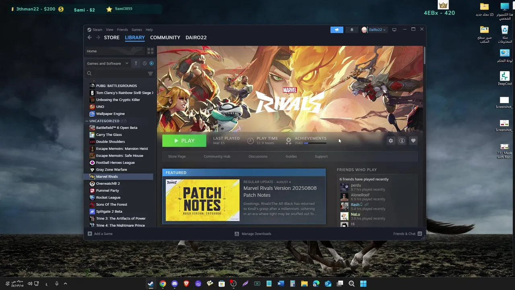Viewport: 515px width, 290px height.
Task: Open Marvel Rivals Version 20250808 Patch Notes
Action: [280, 191]
